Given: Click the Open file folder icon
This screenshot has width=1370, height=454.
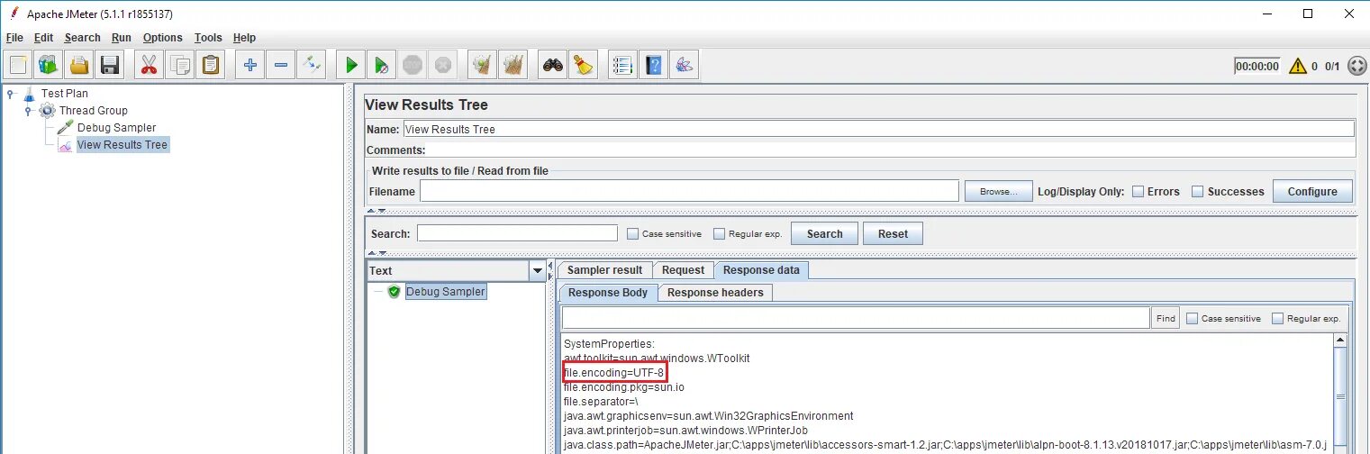Looking at the screenshot, I should click(x=79, y=65).
